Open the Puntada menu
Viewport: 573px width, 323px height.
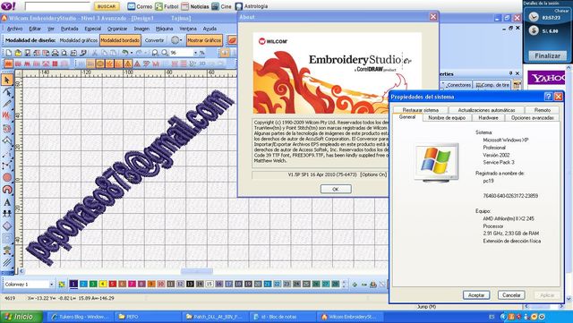coord(70,29)
